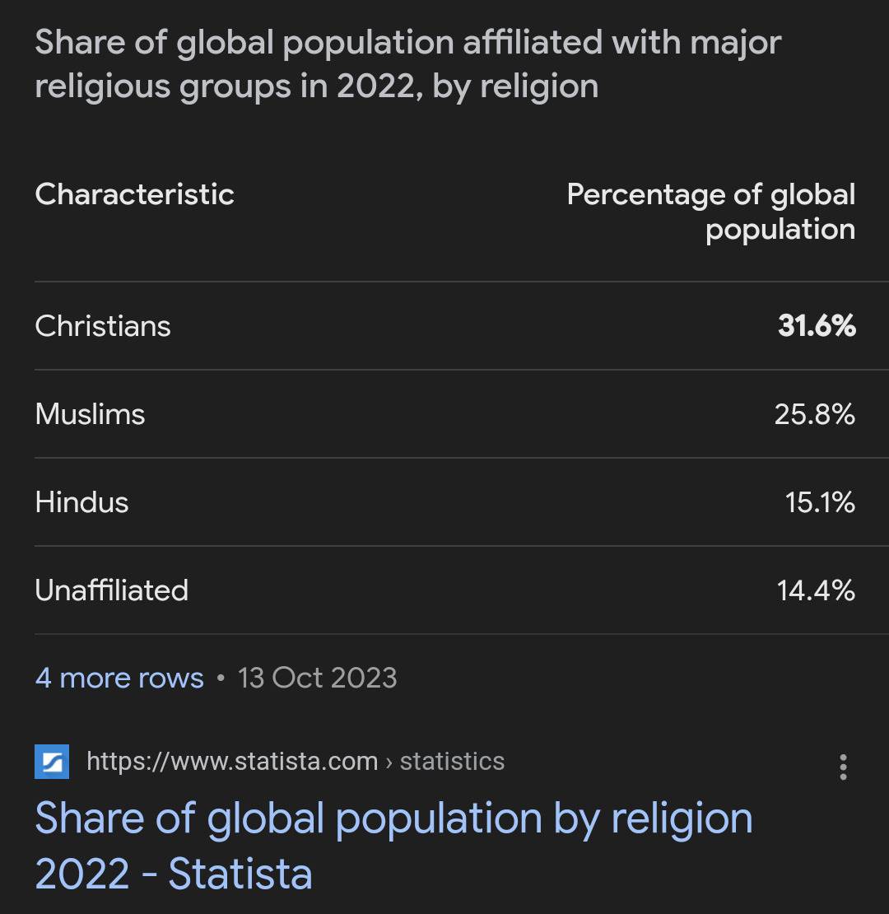
Task: Click 'Percentage of global population' column header
Action: (x=711, y=212)
